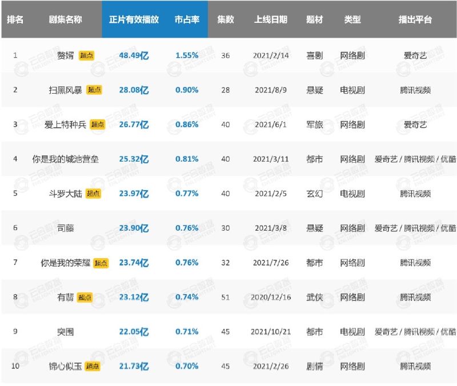Open the drama title 司藤
The width and height of the screenshot is (457, 386).
pos(66,228)
